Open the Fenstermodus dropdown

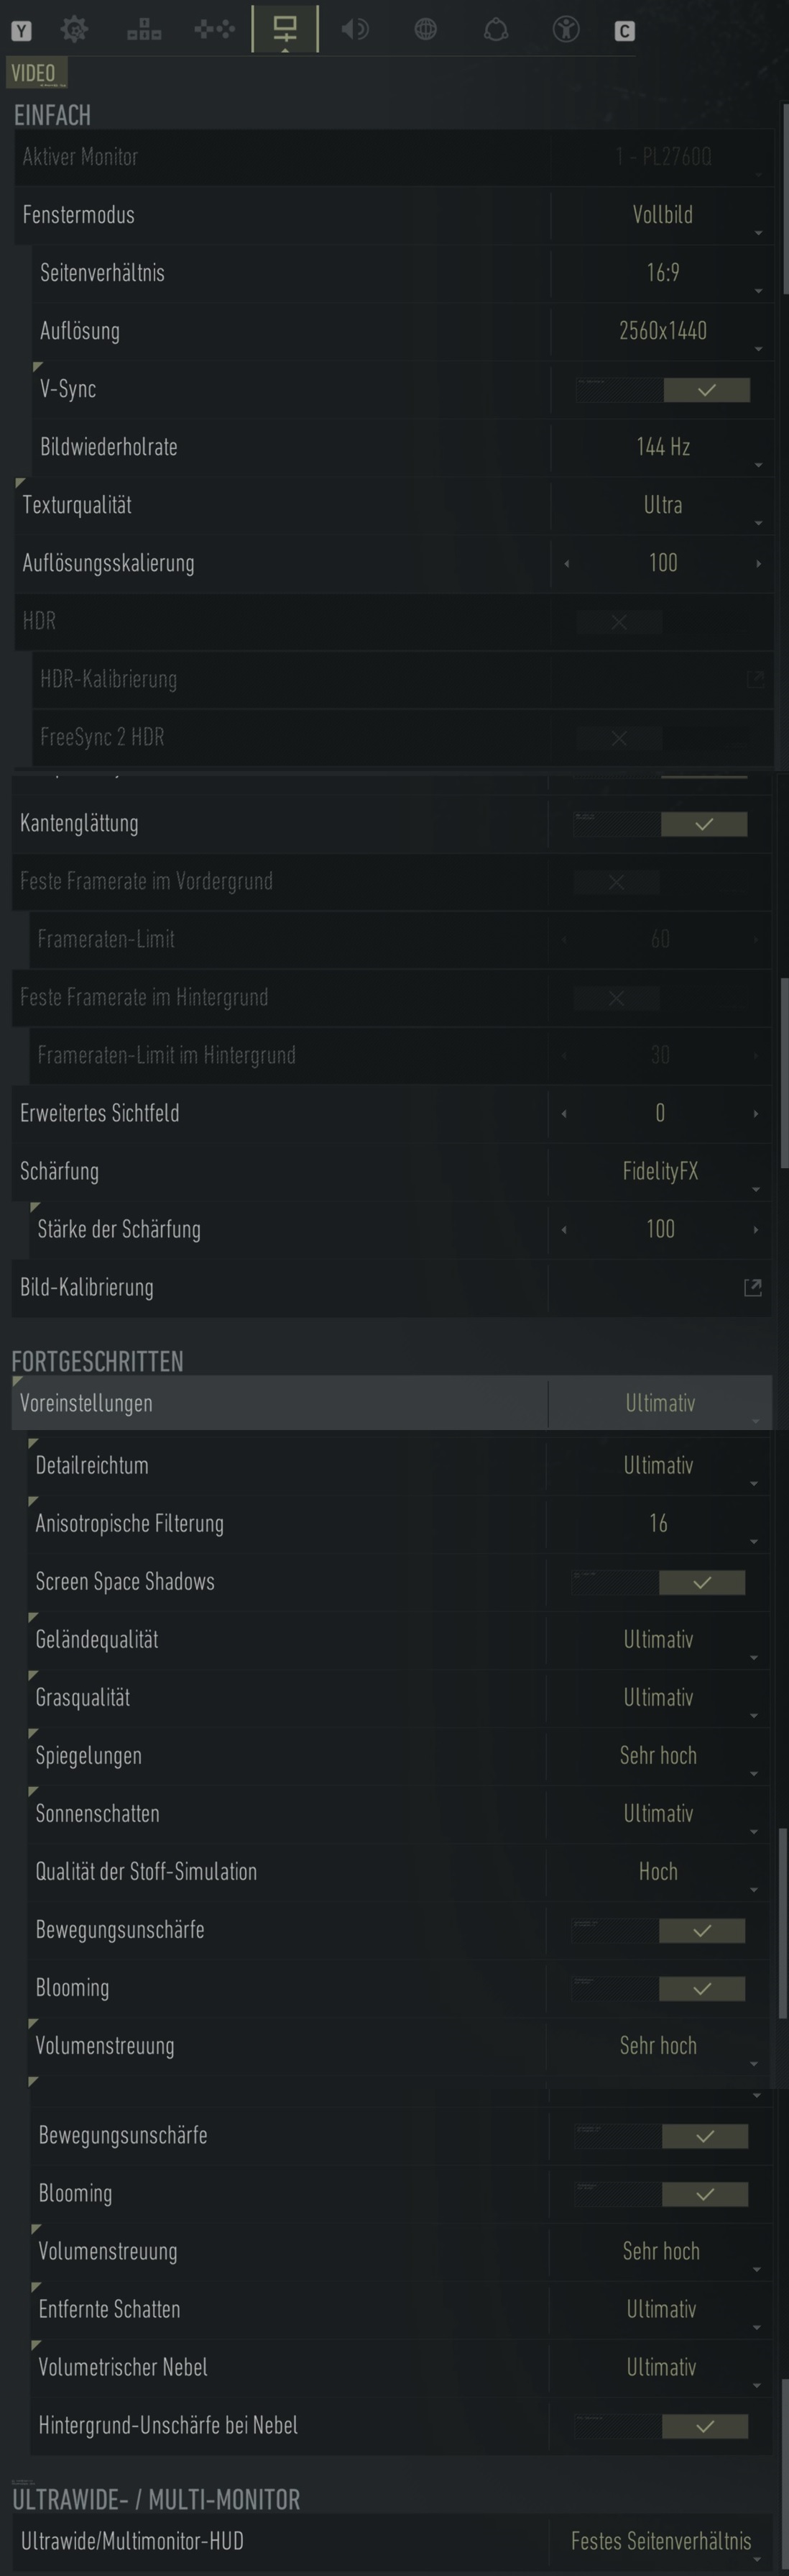(x=662, y=215)
